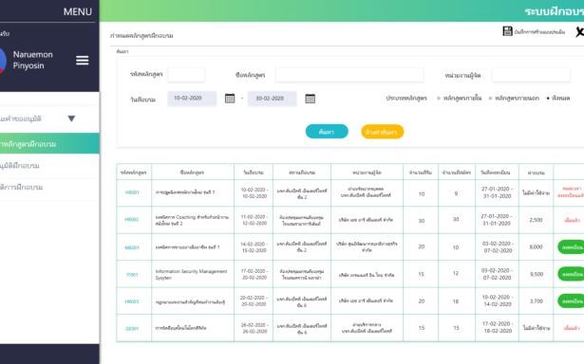Click the กำหนดหลักสูตรฝึกอบรม page title
Screen dimensions: 584x364
(x=141, y=36)
